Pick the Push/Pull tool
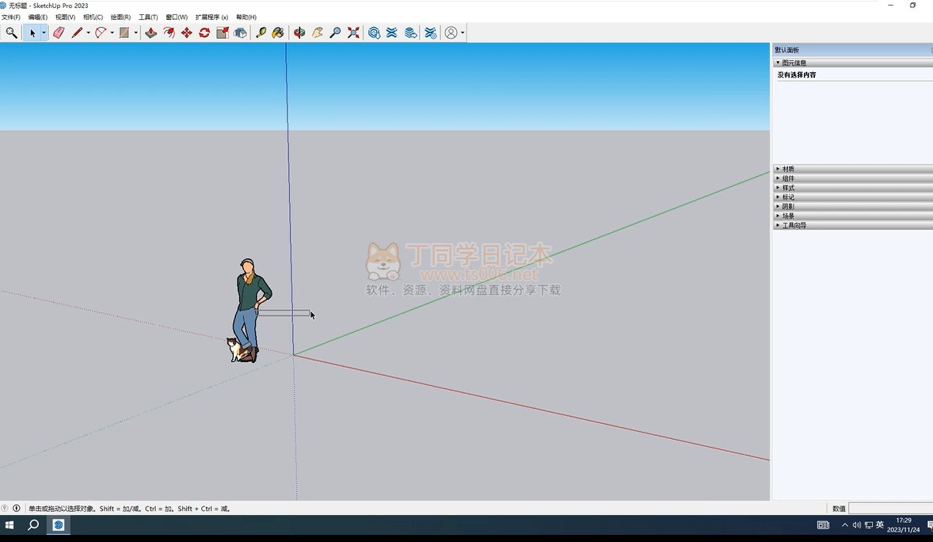This screenshot has height=542, width=933. (150, 32)
